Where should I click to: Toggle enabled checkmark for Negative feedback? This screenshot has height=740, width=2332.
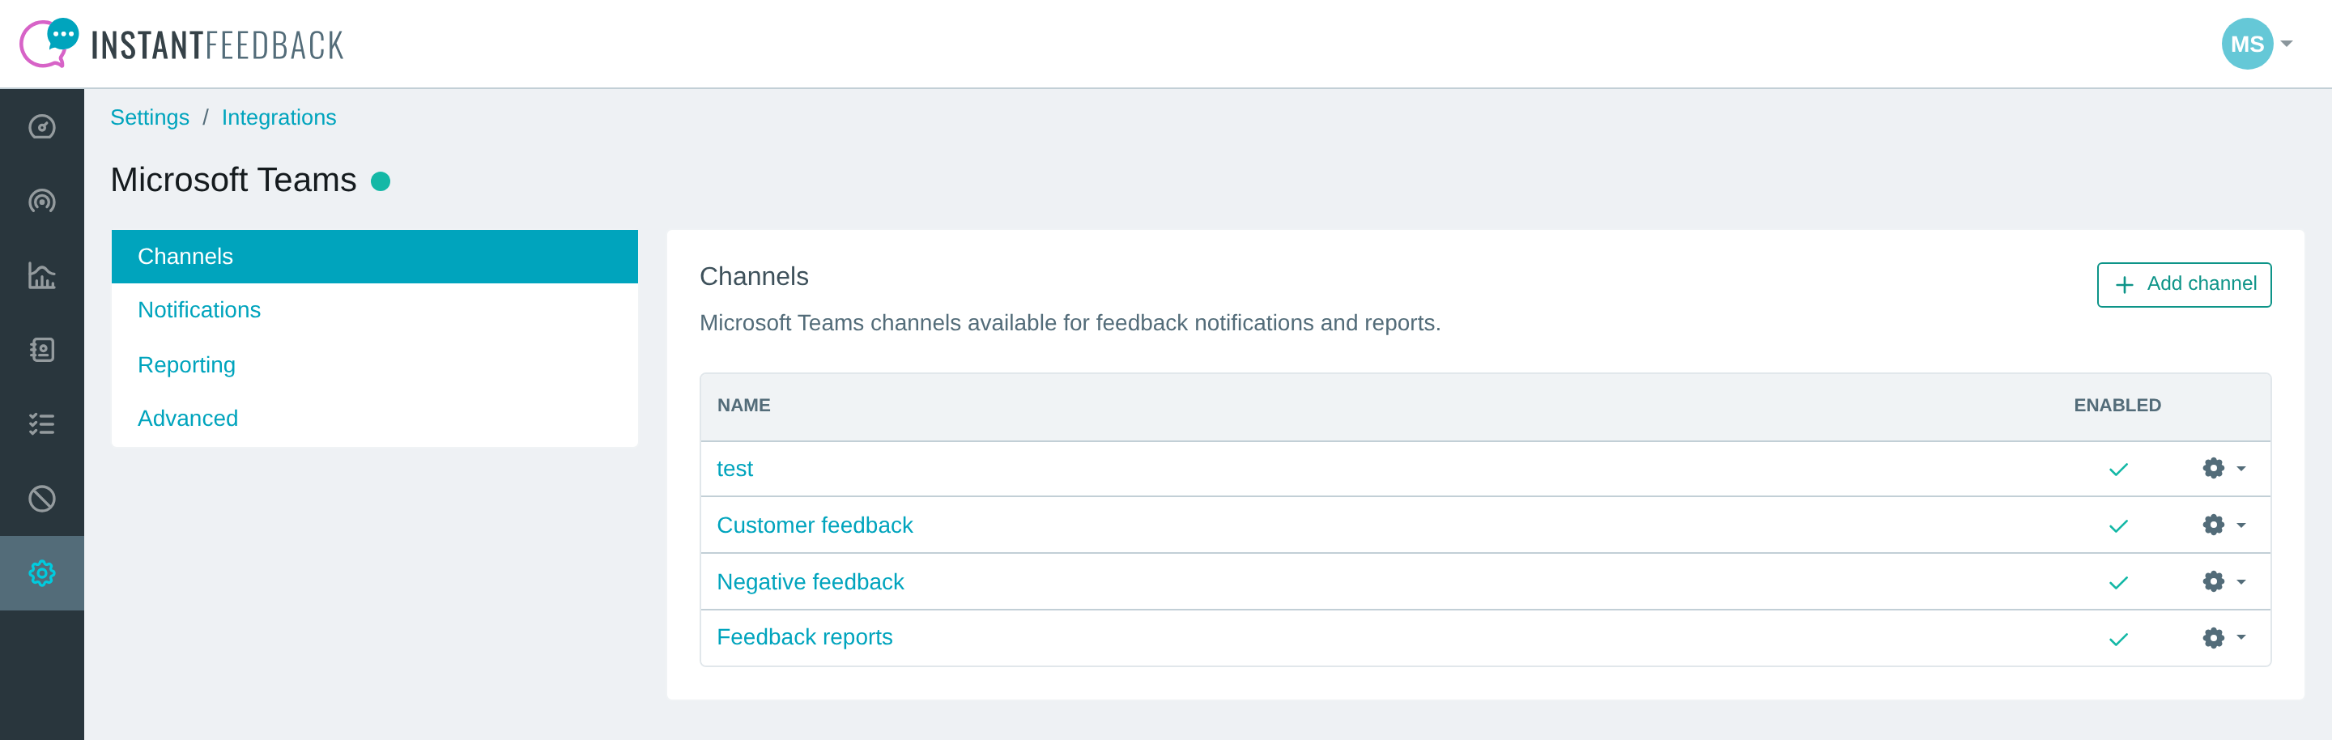click(x=2118, y=583)
